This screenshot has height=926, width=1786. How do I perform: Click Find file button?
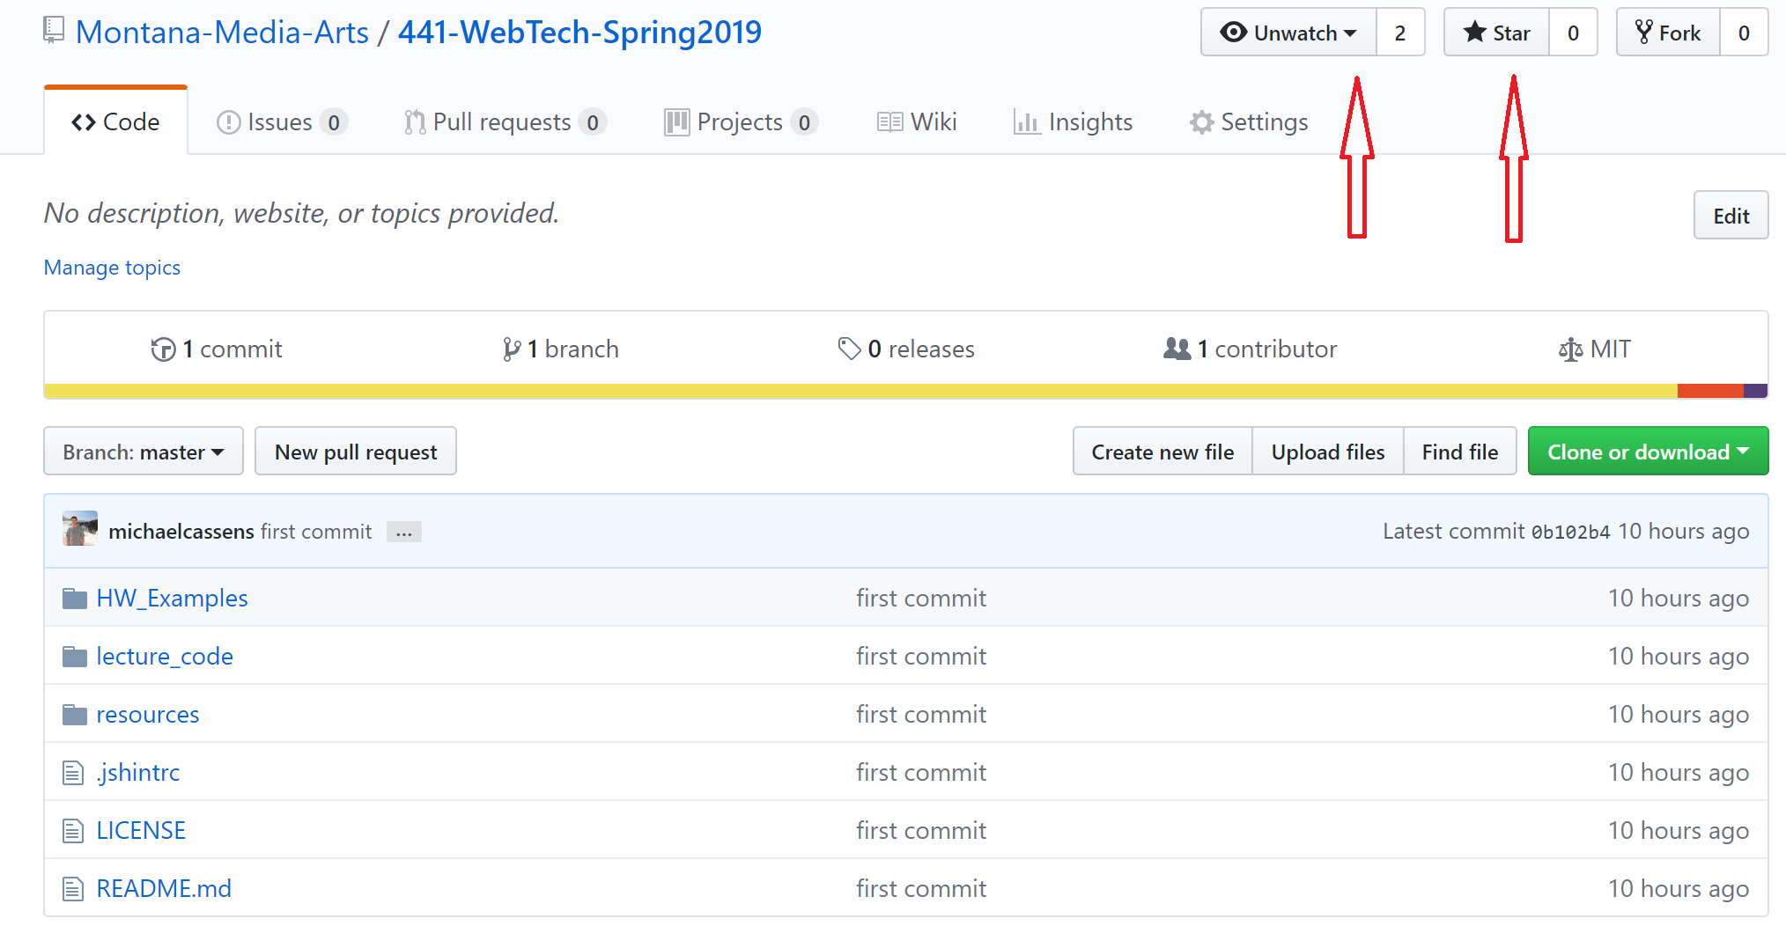1459,452
